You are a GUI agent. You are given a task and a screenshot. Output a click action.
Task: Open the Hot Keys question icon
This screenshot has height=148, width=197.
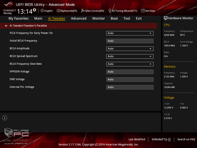143,11
